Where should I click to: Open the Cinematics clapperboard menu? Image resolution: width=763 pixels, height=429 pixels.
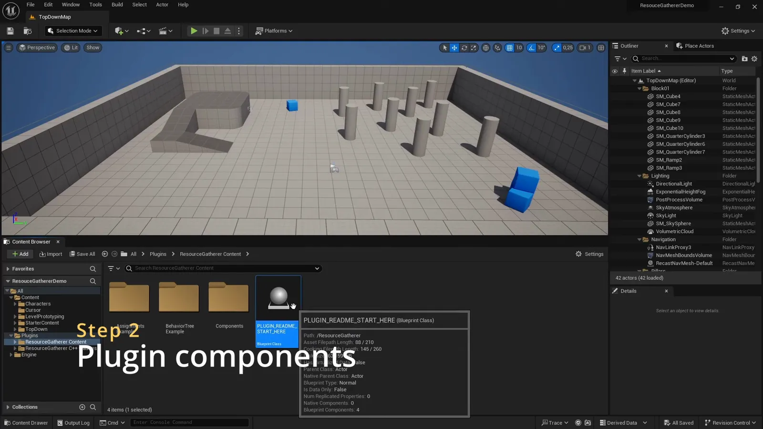pyautogui.click(x=165, y=31)
